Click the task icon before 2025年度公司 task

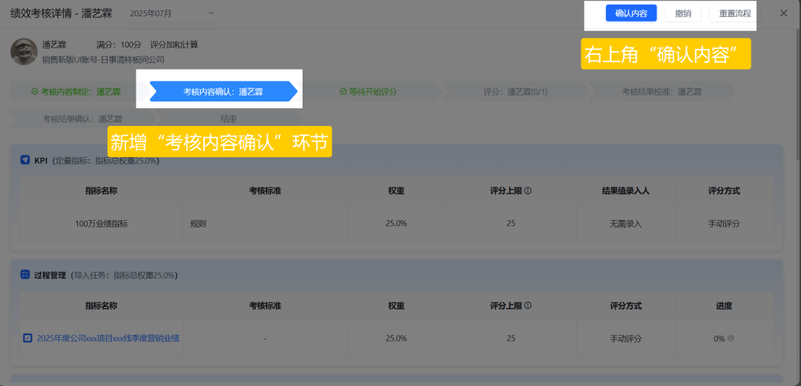pyautogui.click(x=27, y=339)
